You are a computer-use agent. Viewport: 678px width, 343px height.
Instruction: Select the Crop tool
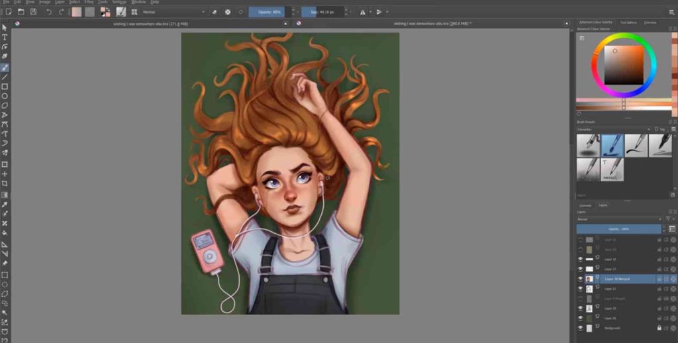(x=5, y=183)
